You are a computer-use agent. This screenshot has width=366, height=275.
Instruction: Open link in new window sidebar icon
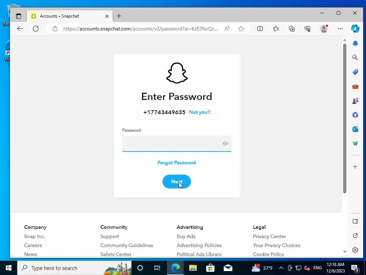[355, 236]
